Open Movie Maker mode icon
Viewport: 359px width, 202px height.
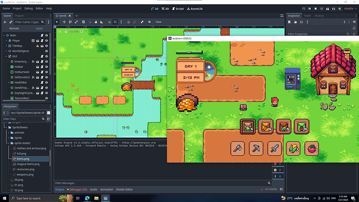click(x=339, y=9)
